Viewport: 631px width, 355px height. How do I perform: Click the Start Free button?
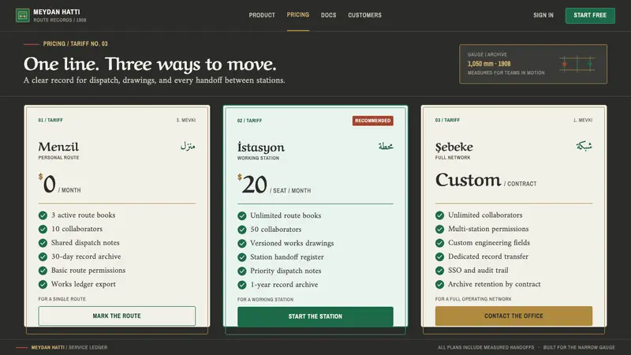pyautogui.click(x=590, y=15)
